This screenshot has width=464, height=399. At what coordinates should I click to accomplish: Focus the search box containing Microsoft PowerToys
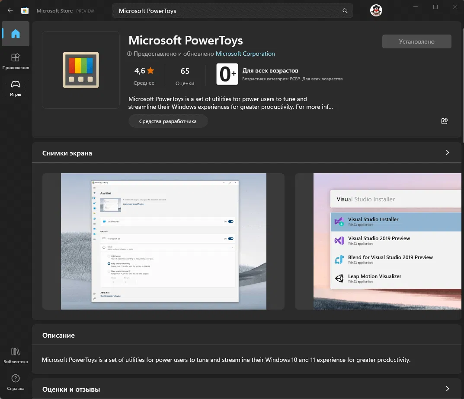[232, 11]
